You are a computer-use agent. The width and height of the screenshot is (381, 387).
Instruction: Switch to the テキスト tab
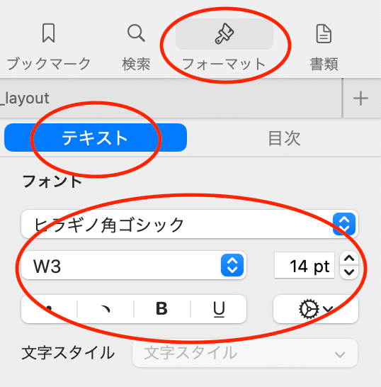[96, 138]
